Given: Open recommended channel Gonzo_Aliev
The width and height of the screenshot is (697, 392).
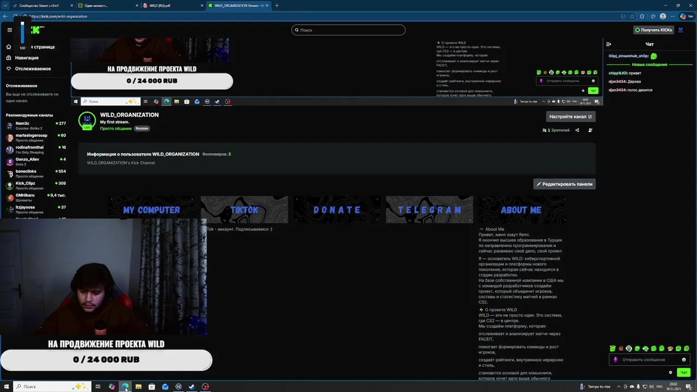Looking at the screenshot, I should [36, 162].
